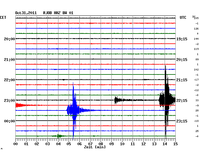Click the DC offset value 144

click(196, 39)
